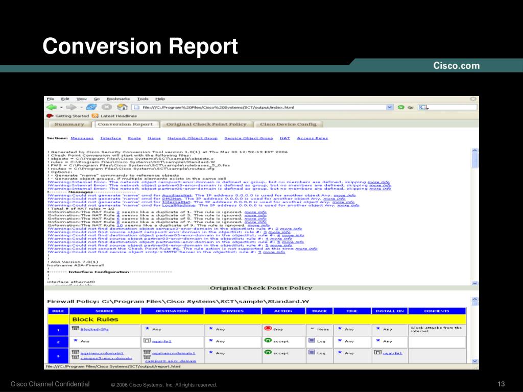Click the Getting Started bookmark icon
This screenshot has height=392, width=523.
tap(50, 116)
